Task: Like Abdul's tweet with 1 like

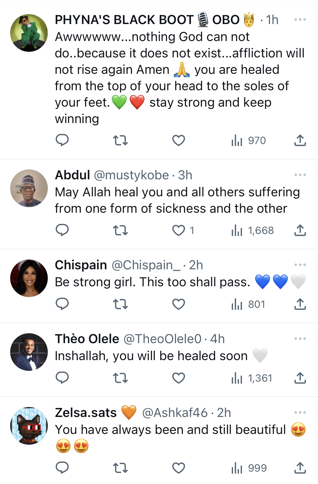Action: click(x=183, y=230)
